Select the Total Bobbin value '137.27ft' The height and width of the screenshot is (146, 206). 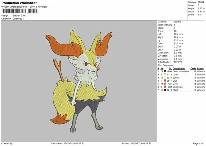pyautogui.click(x=178, y=62)
